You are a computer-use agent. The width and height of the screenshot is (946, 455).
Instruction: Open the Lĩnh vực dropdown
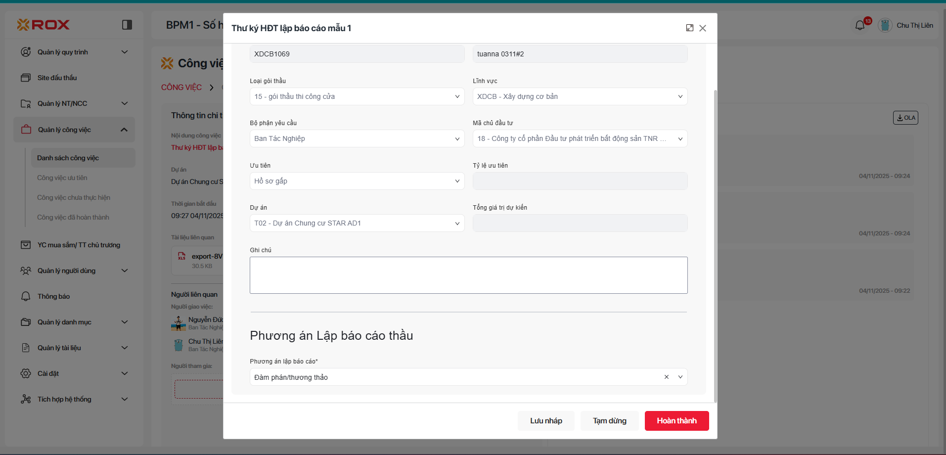coord(580,96)
